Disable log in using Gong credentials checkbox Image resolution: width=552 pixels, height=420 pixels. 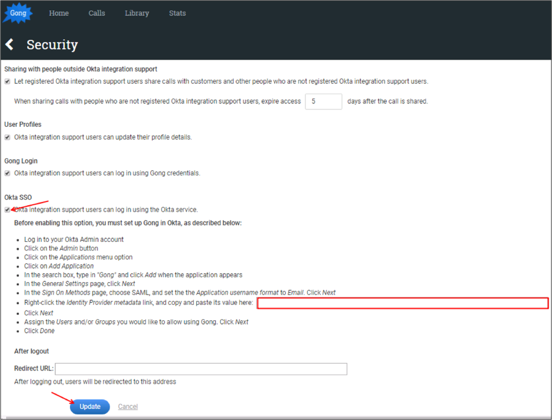point(7,173)
